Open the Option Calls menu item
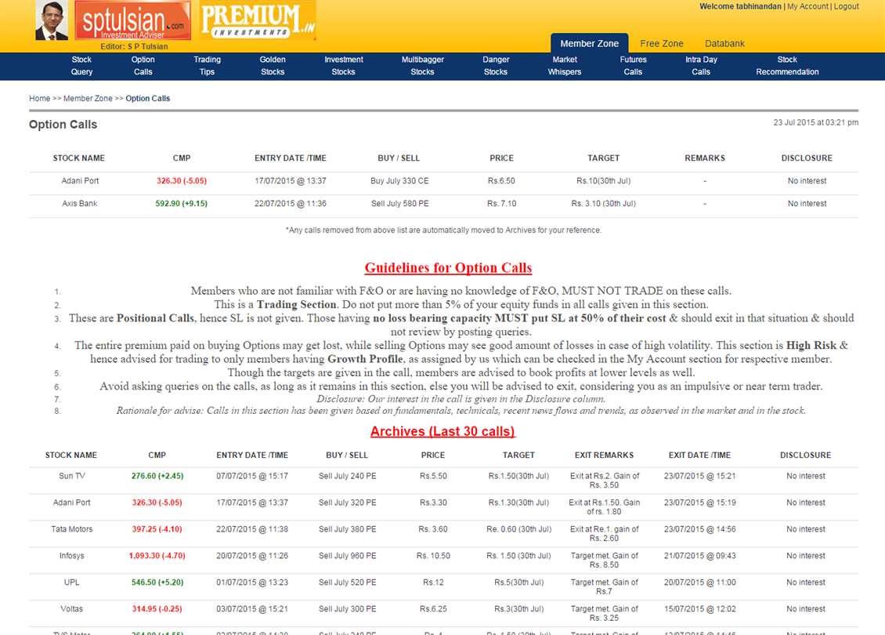 [x=143, y=66]
